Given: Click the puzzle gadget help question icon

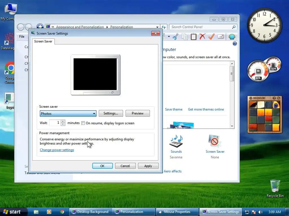Looking at the screenshot, I should (274, 98).
